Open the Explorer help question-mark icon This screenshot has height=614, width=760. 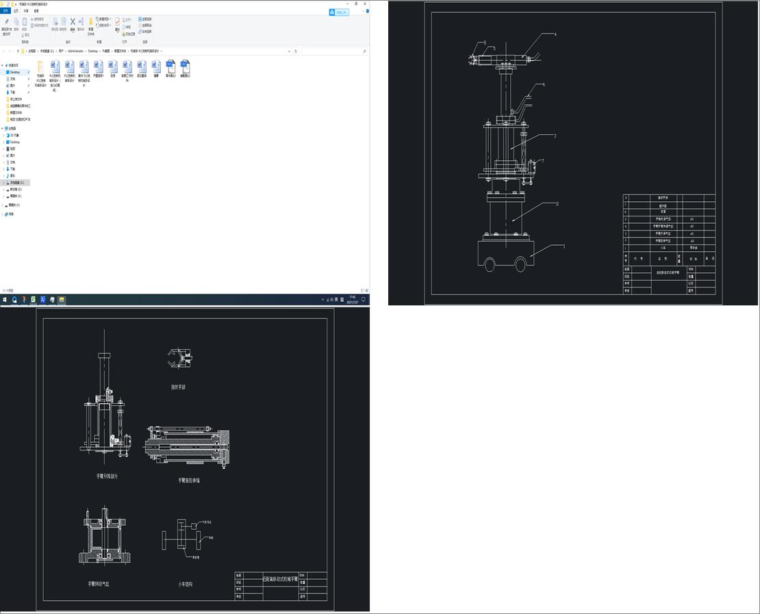click(368, 11)
